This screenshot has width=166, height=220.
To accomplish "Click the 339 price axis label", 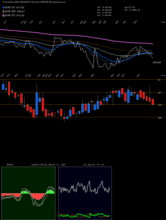I will tap(160, 118).
